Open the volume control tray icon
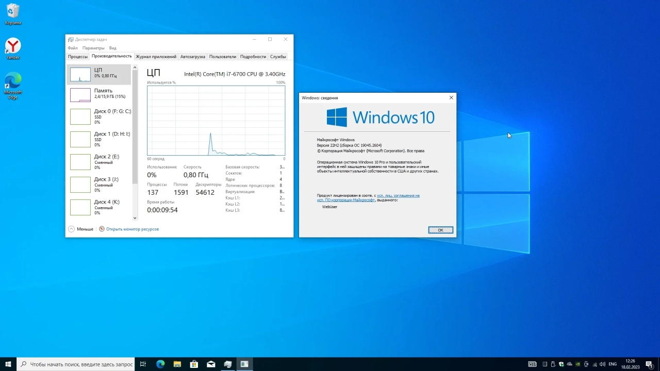Image resolution: width=660 pixels, height=371 pixels. point(603,364)
